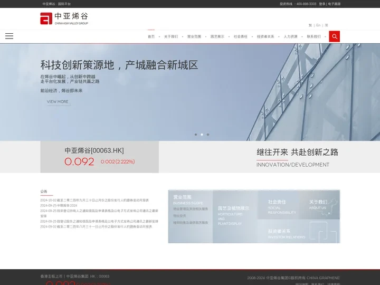Click the 中亚烯谷 · 国际平台 top bar text
The width and height of the screenshot is (380, 285).
pyautogui.click(x=56, y=4)
